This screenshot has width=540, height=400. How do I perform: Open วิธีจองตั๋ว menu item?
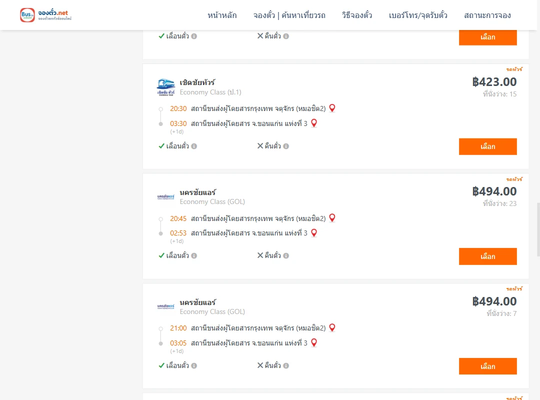click(357, 15)
